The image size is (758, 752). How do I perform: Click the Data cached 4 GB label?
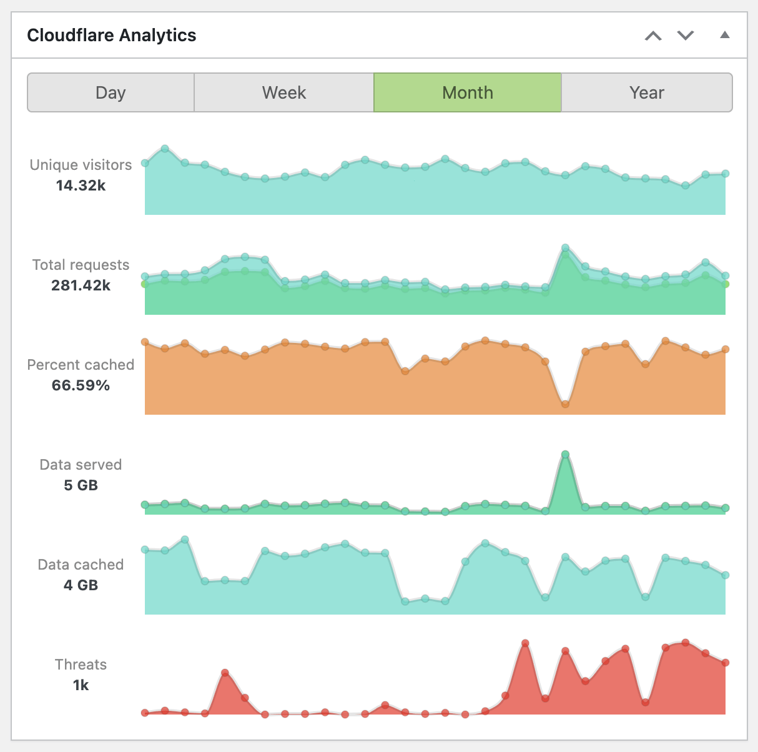(81, 575)
